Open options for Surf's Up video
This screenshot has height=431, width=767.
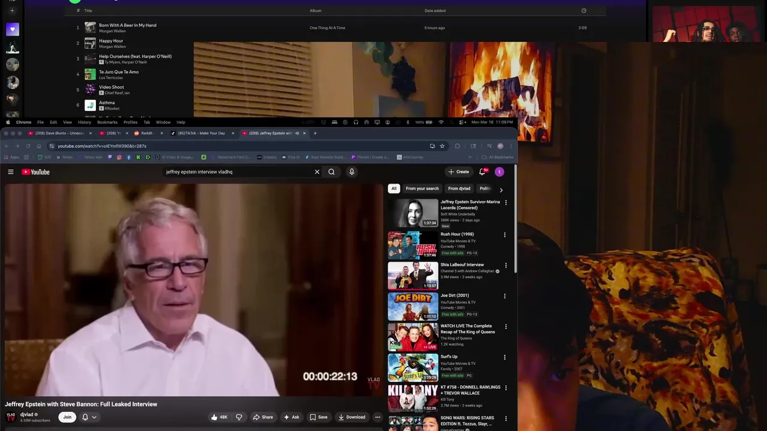pyautogui.click(x=505, y=357)
